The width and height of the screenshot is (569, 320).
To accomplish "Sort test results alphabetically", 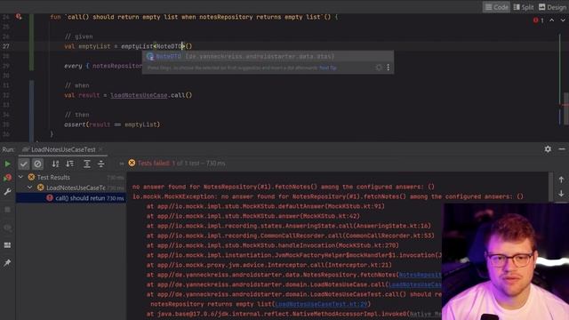I will coord(55,164).
